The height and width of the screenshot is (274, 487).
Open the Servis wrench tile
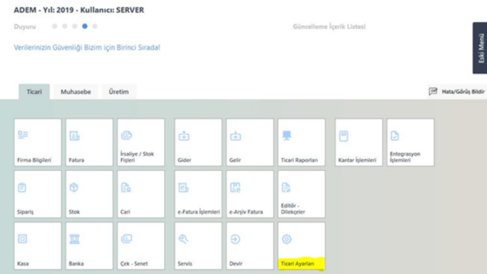pos(198,245)
